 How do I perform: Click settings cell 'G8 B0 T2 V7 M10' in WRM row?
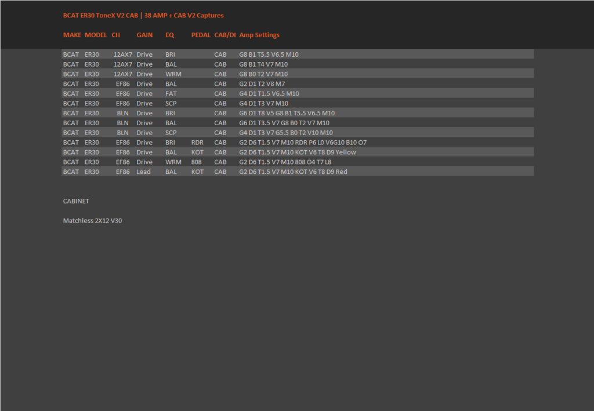point(263,74)
